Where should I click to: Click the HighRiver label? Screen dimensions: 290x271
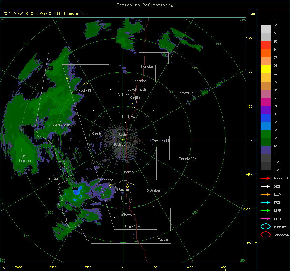coord(134,226)
